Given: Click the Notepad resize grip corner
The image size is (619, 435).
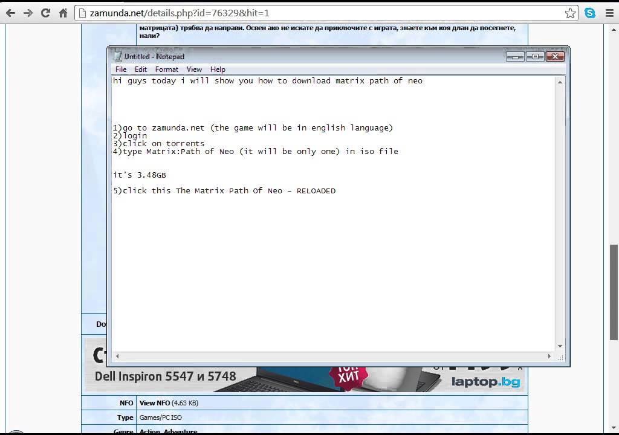Looking at the screenshot, I should click(x=560, y=357).
